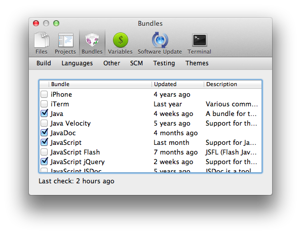The height and width of the screenshot is (235, 301).
Task: Open the Variables pane with dollar icon
Action: 120,43
